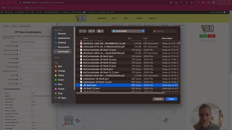
Task: Click the browser share icon
Action: point(186,3)
